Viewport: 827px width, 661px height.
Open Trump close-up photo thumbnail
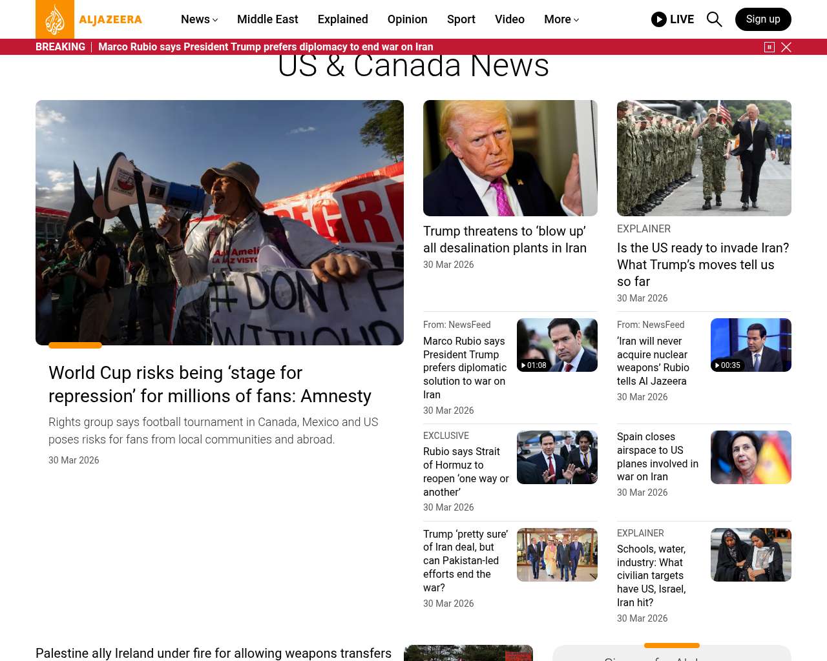[510, 158]
